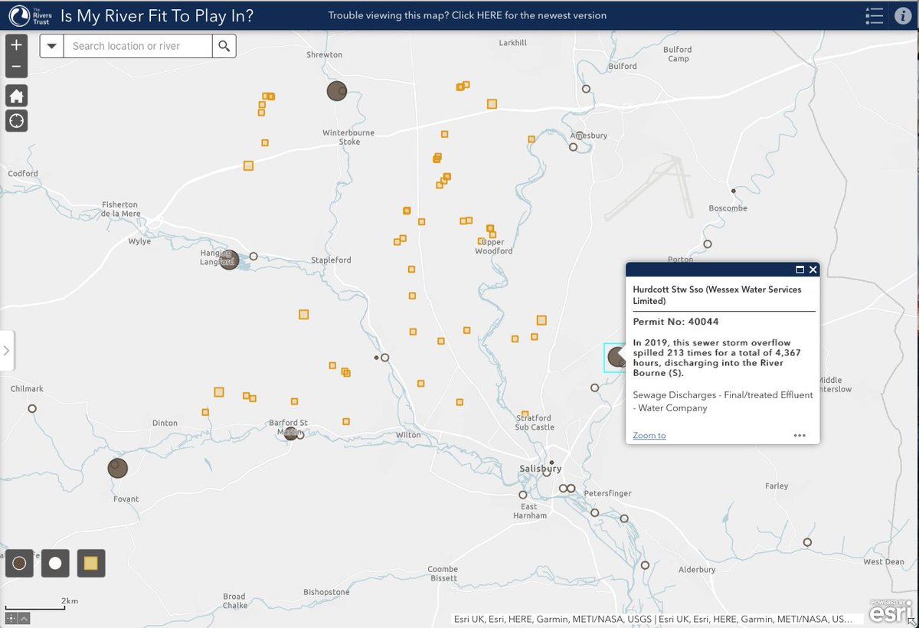Viewport: 919px width, 628px height.
Task: Select dark marker at Barford St Martin
Action: click(291, 433)
